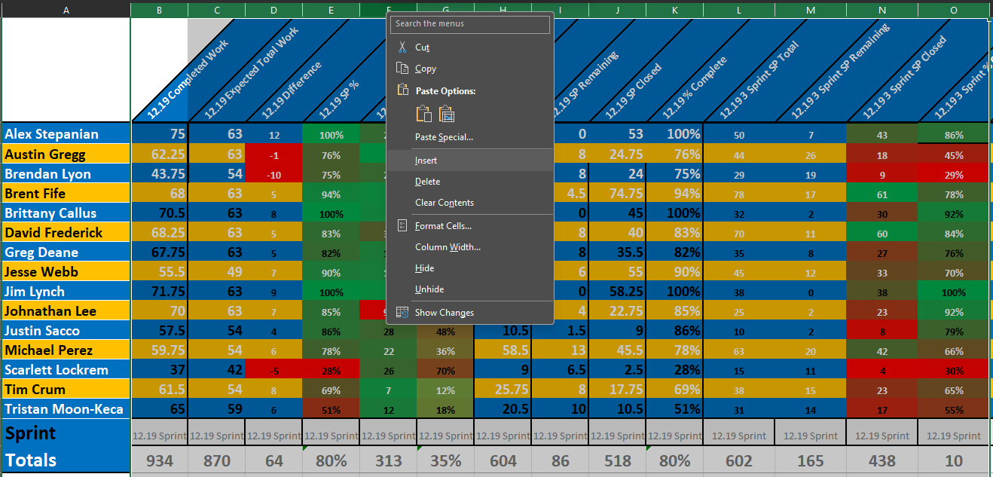The image size is (993, 477).
Task: Click the Alex Stepanian name cell
Action: point(66,134)
